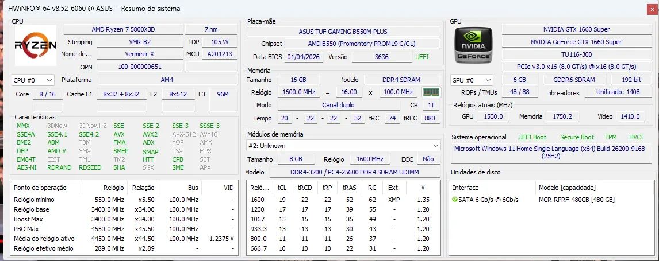Select the 'AMD Ryzen 7 5800X3D' CPU name field
The width and height of the screenshot is (659, 261).
pos(123,29)
